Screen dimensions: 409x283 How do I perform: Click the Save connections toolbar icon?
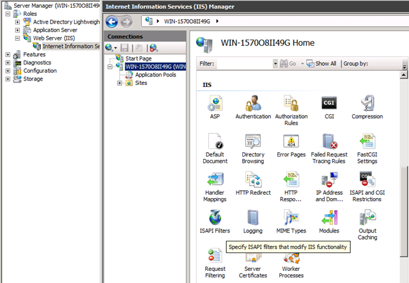point(125,48)
